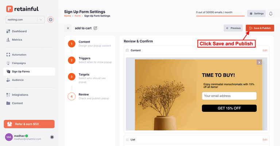Go to Campaigns in the sidebar
Image resolution: width=280 pixels, height=146 pixels.
point(19,63)
